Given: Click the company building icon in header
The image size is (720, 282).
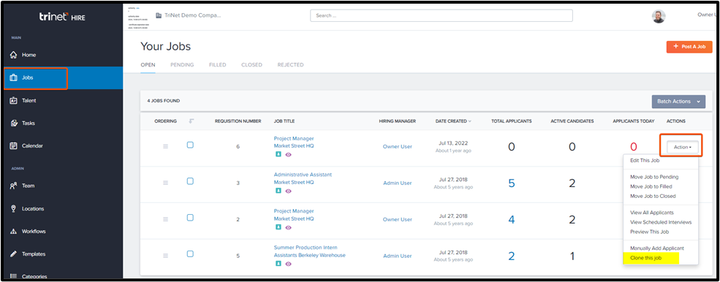Looking at the screenshot, I should pyautogui.click(x=159, y=15).
